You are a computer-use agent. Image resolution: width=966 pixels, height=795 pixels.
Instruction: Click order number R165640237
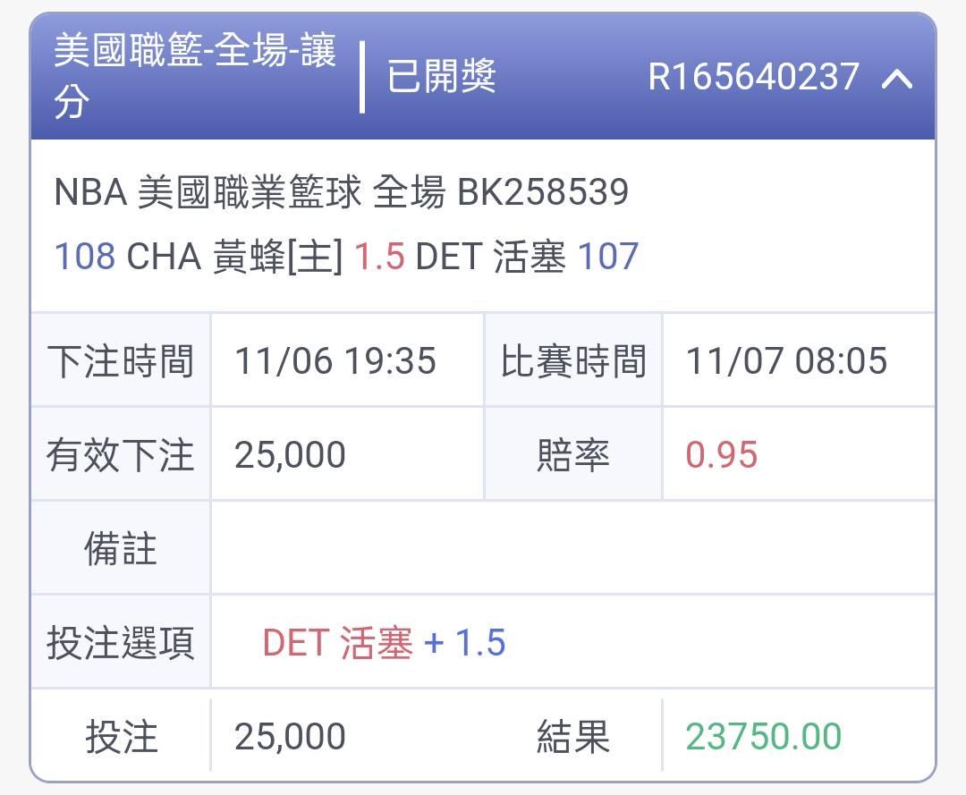tap(753, 77)
